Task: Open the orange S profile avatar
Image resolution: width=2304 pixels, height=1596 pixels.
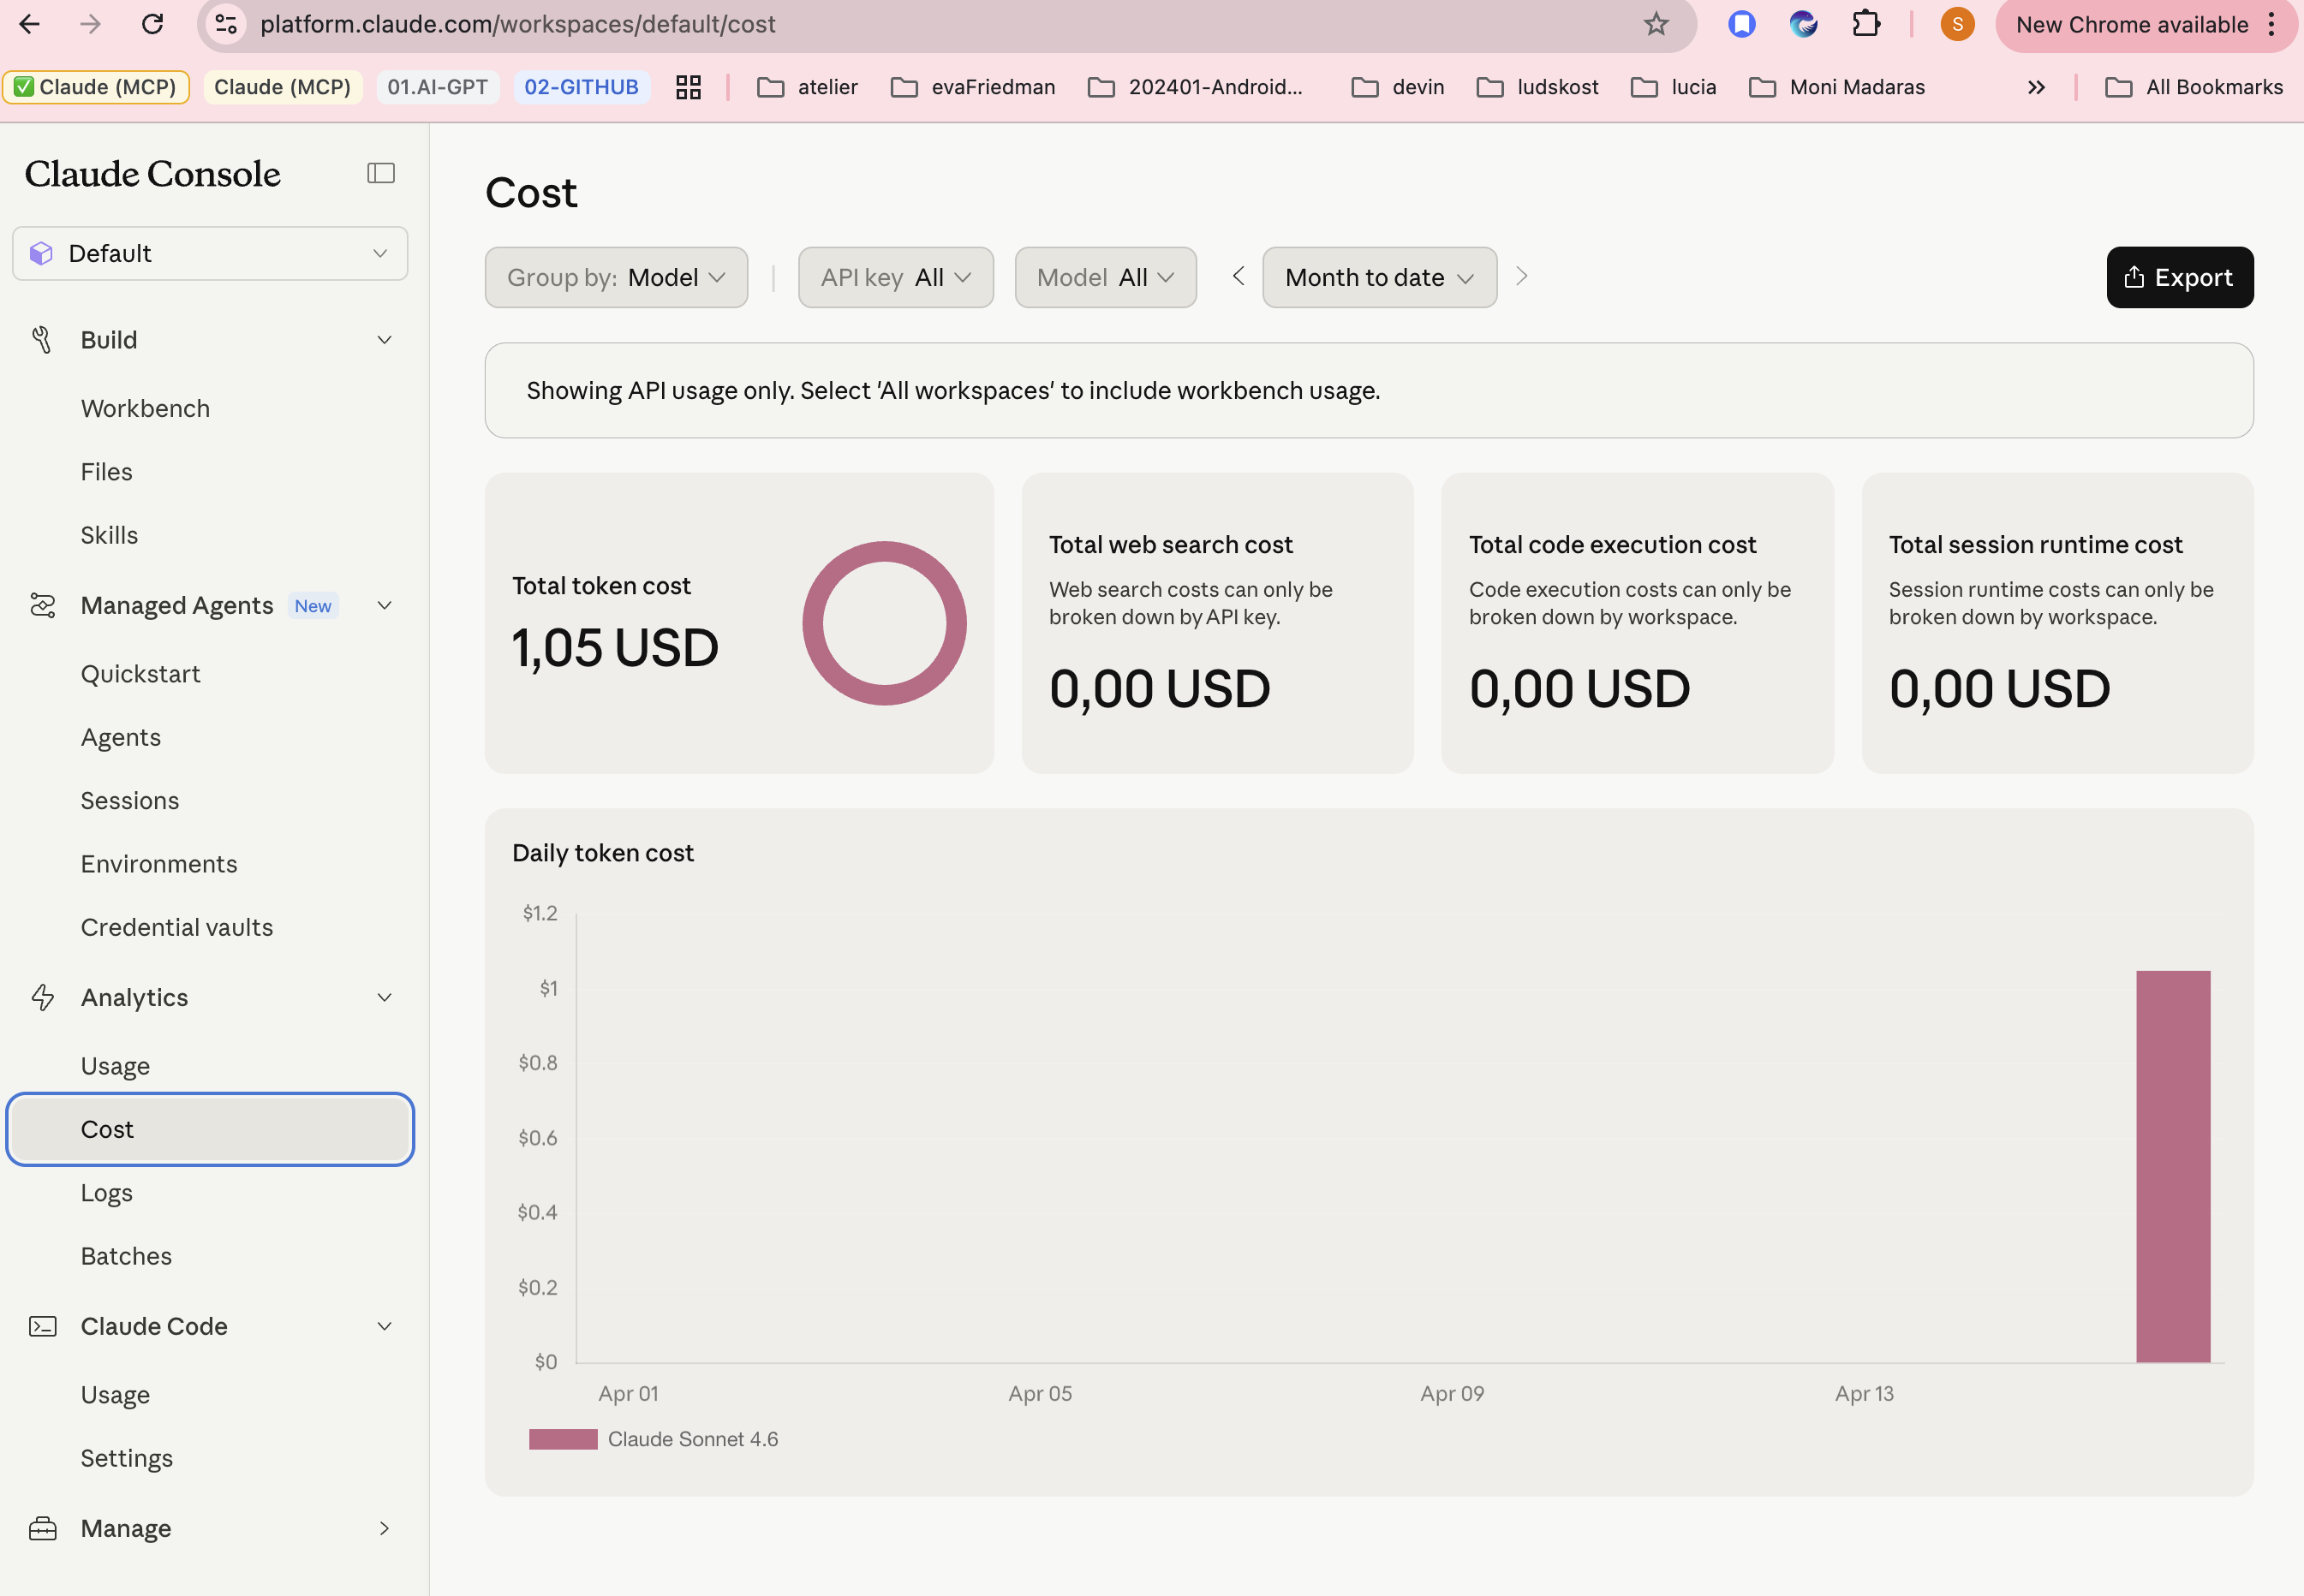Action: 1957,24
